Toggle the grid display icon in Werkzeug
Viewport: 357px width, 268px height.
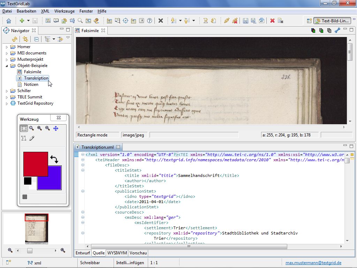coord(25,197)
